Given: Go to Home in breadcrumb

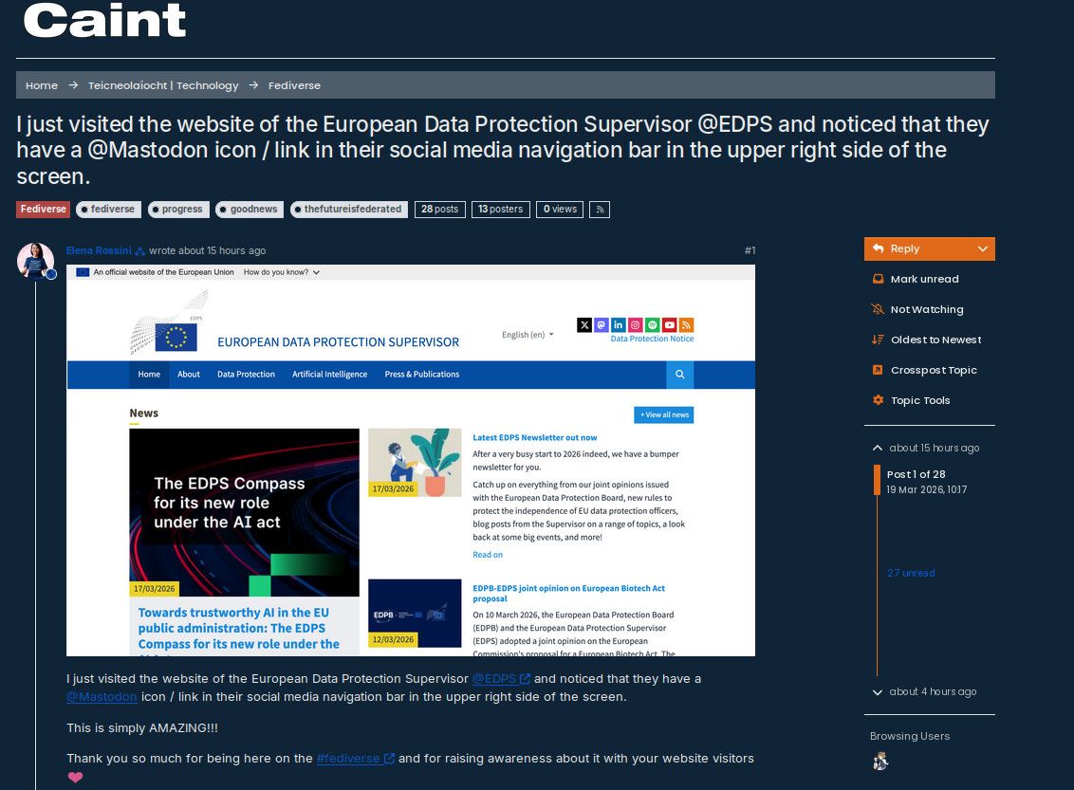Looking at the screenshot, I should (x=42, y=85).
